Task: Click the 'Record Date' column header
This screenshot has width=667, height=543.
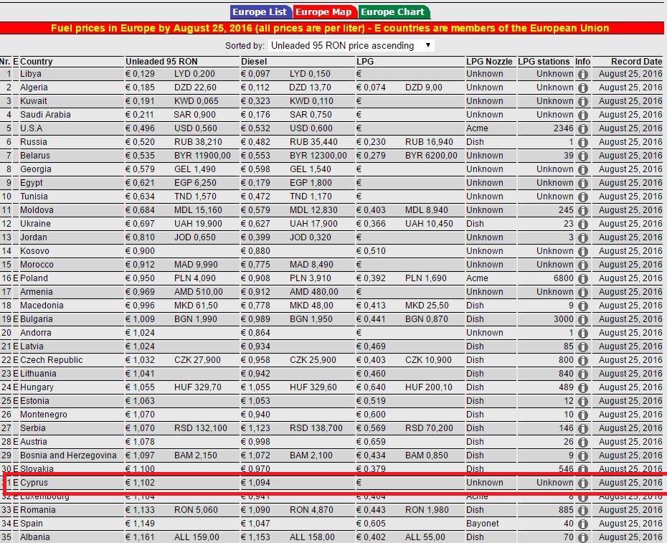Action: click(x=636, y=61)
